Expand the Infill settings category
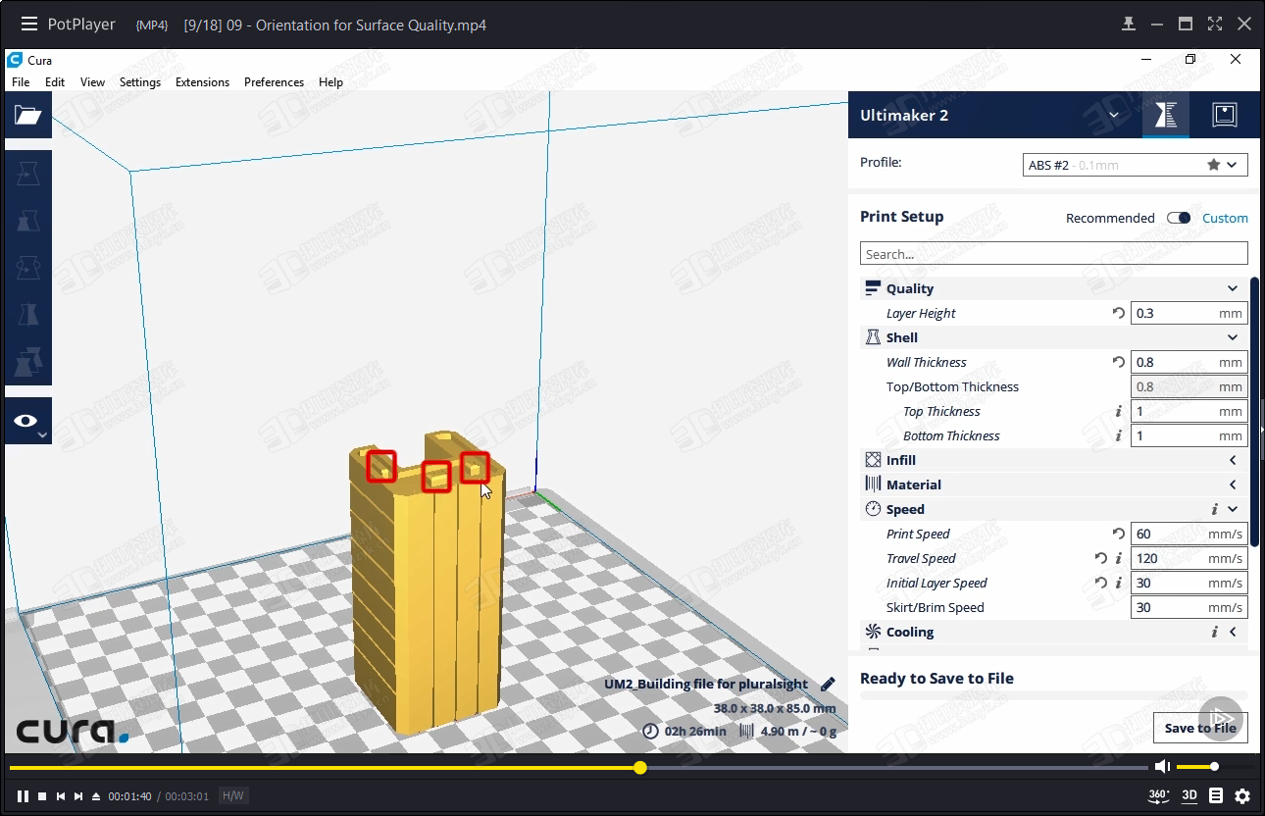The width and height of the screenshot is (1265, 816). click(1233, 460)
